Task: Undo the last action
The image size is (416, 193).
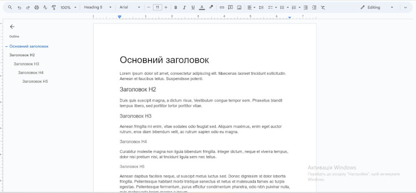Action: point(19,8)
